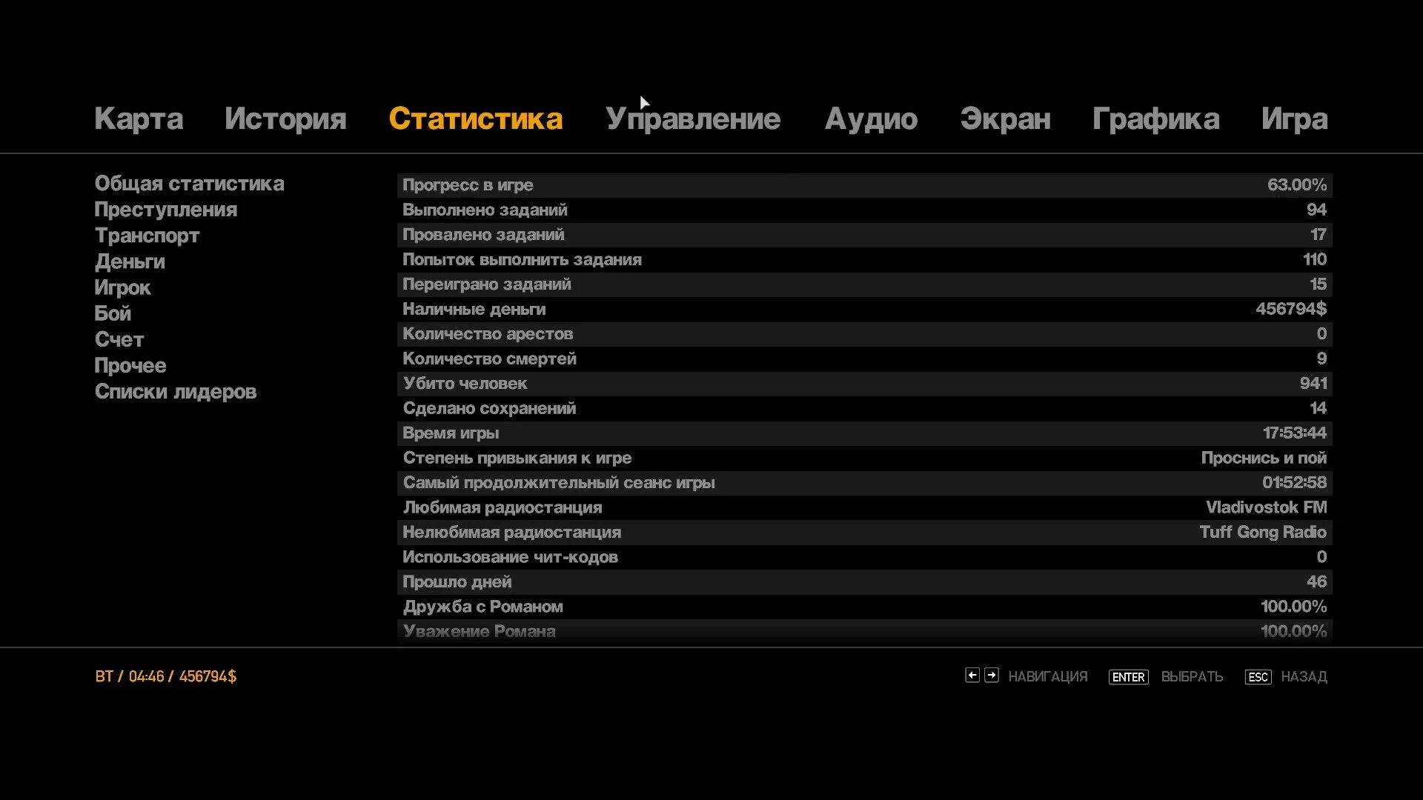Go to the Графика tab

[1155, 119]
